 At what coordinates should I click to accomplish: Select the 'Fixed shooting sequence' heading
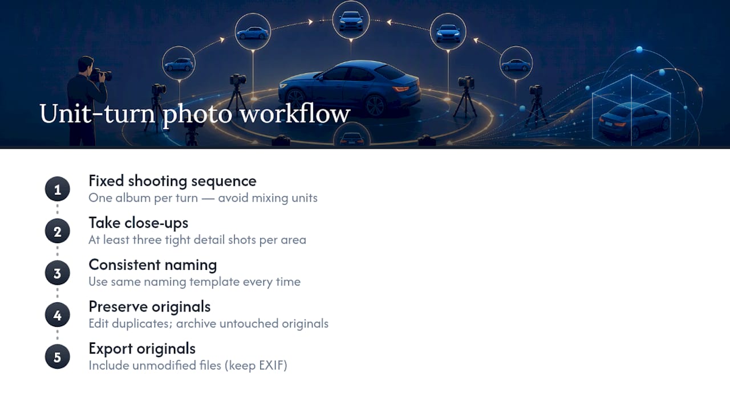point(172,181)
